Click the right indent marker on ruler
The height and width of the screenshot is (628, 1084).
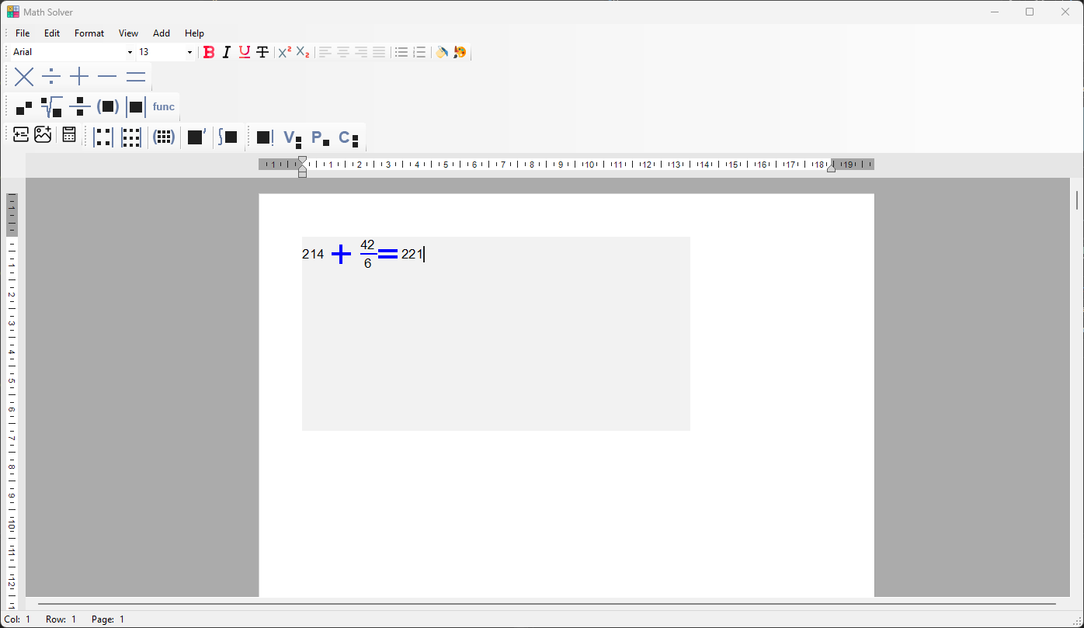tap(831, 168)
